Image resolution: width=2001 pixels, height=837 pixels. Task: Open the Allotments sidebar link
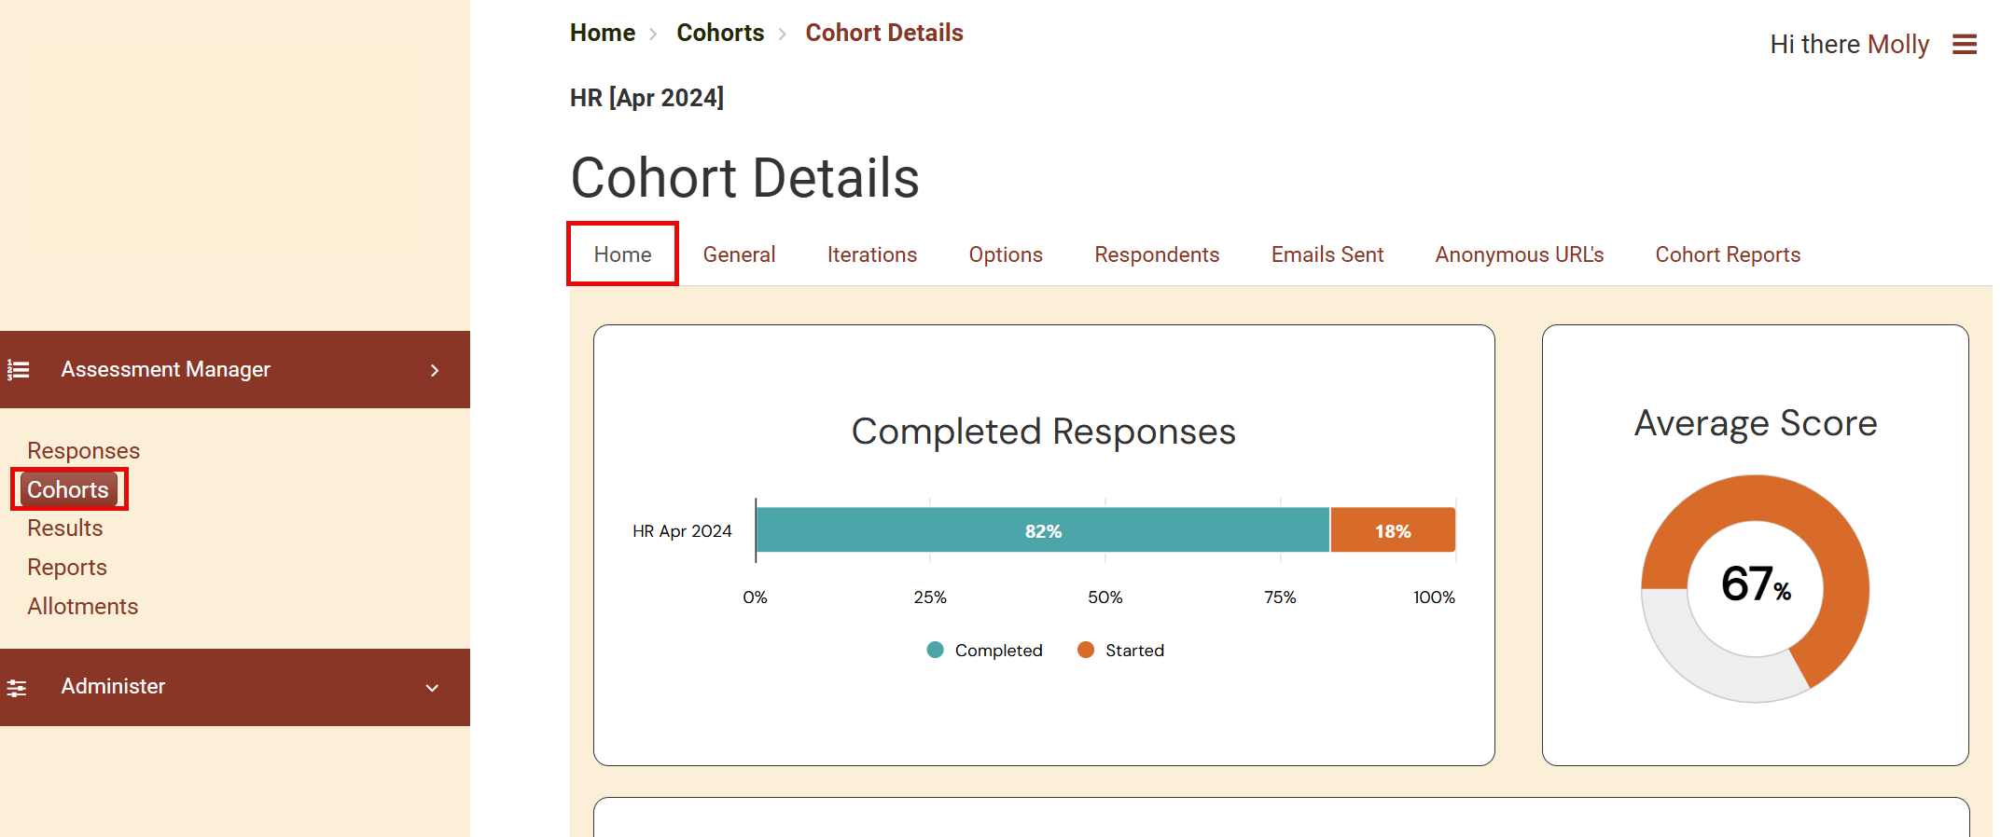click(x=82, y=606)
